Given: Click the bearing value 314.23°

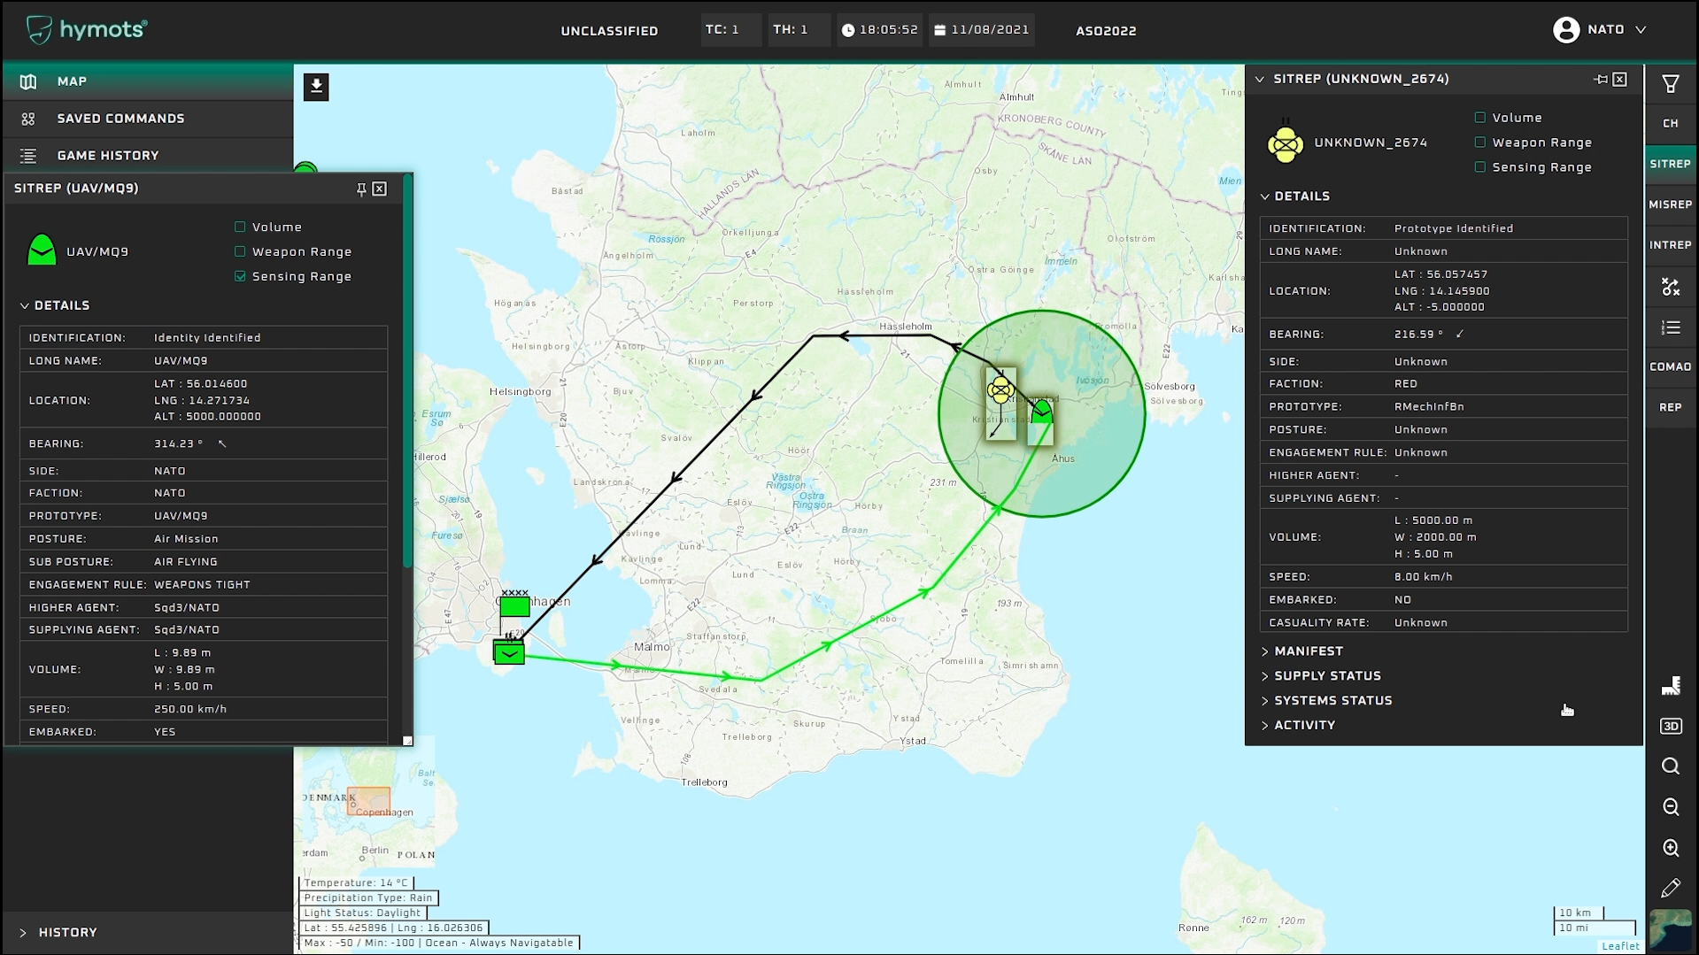Looking at the screenshot, I should point(178,444).
